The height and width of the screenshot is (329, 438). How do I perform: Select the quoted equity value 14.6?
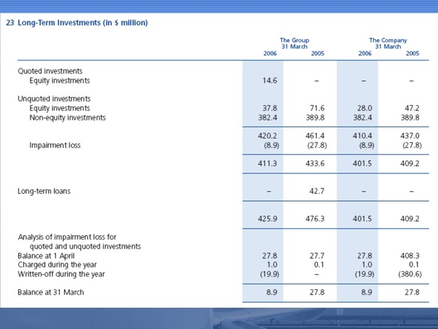pyautogui.click(x=270, y=80)
